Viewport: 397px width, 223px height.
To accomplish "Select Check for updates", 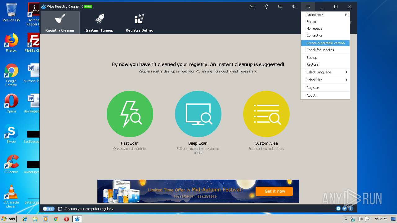I will [325, 50].
